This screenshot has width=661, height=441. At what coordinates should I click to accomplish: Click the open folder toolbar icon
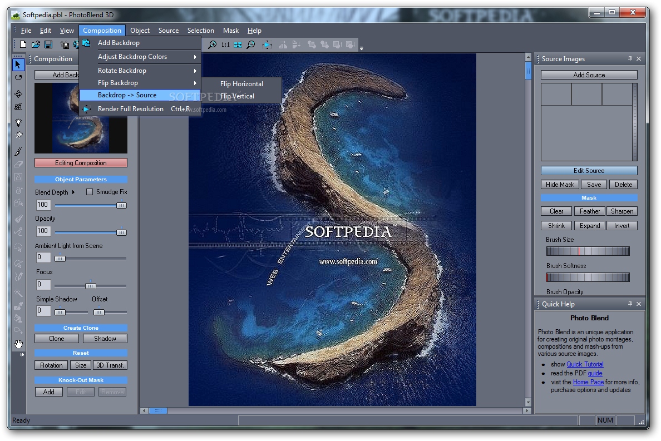coord(36,44)
